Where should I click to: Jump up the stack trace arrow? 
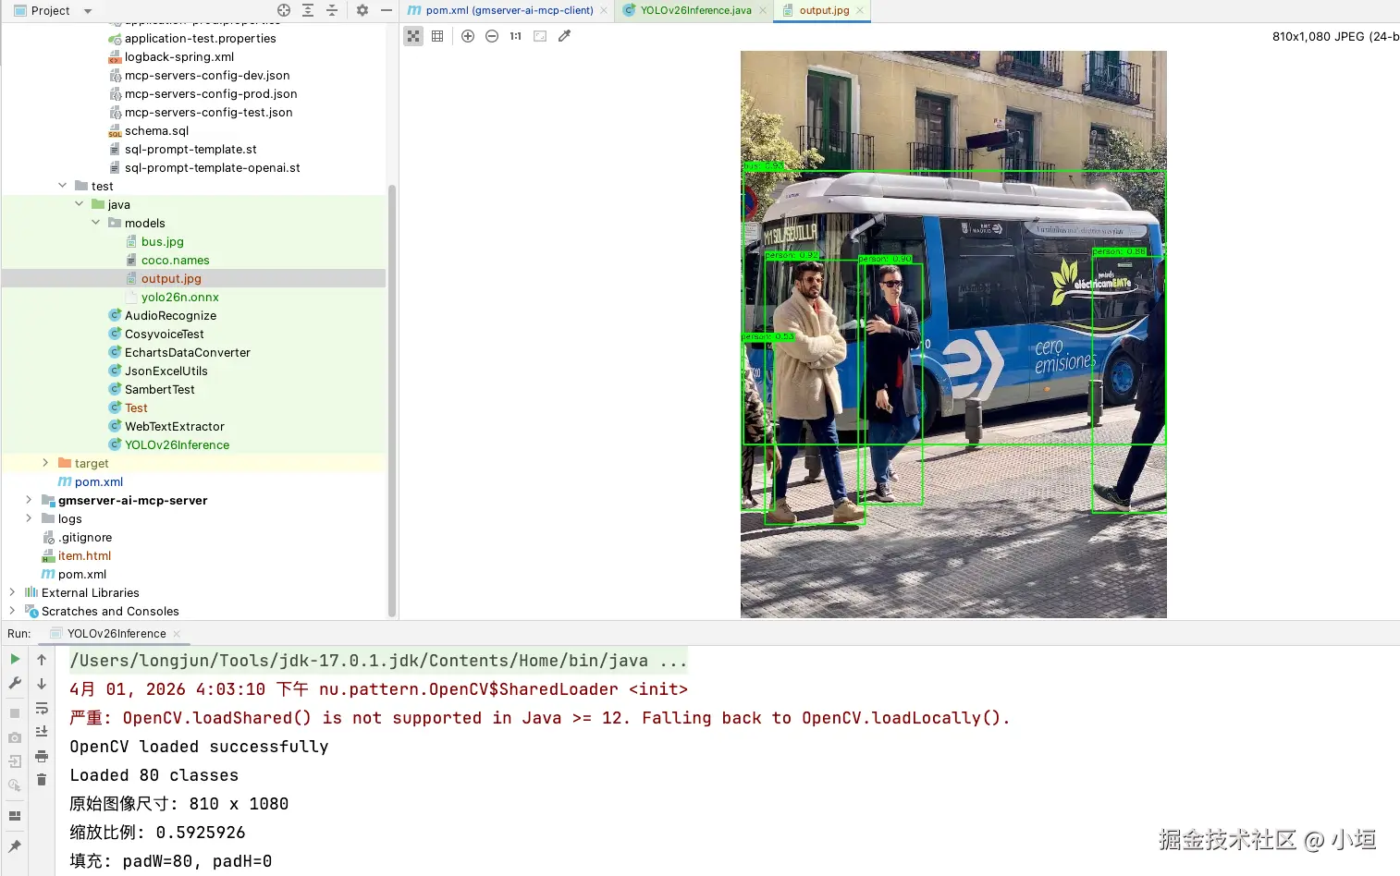pyautogui.click(x=42, y=660)
